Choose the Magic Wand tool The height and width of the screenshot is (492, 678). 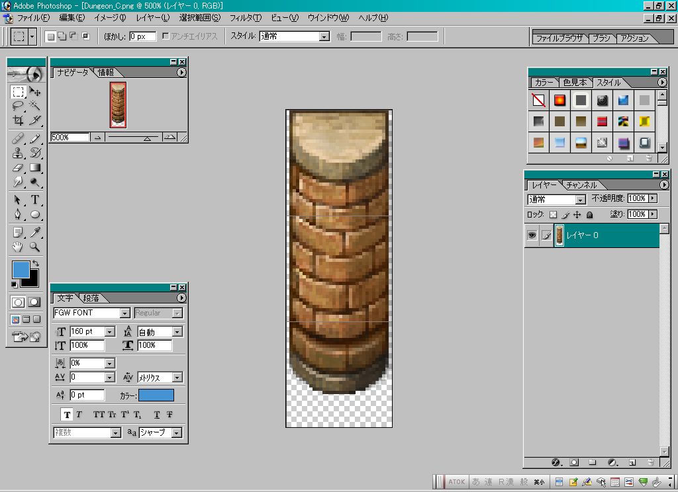35,105
